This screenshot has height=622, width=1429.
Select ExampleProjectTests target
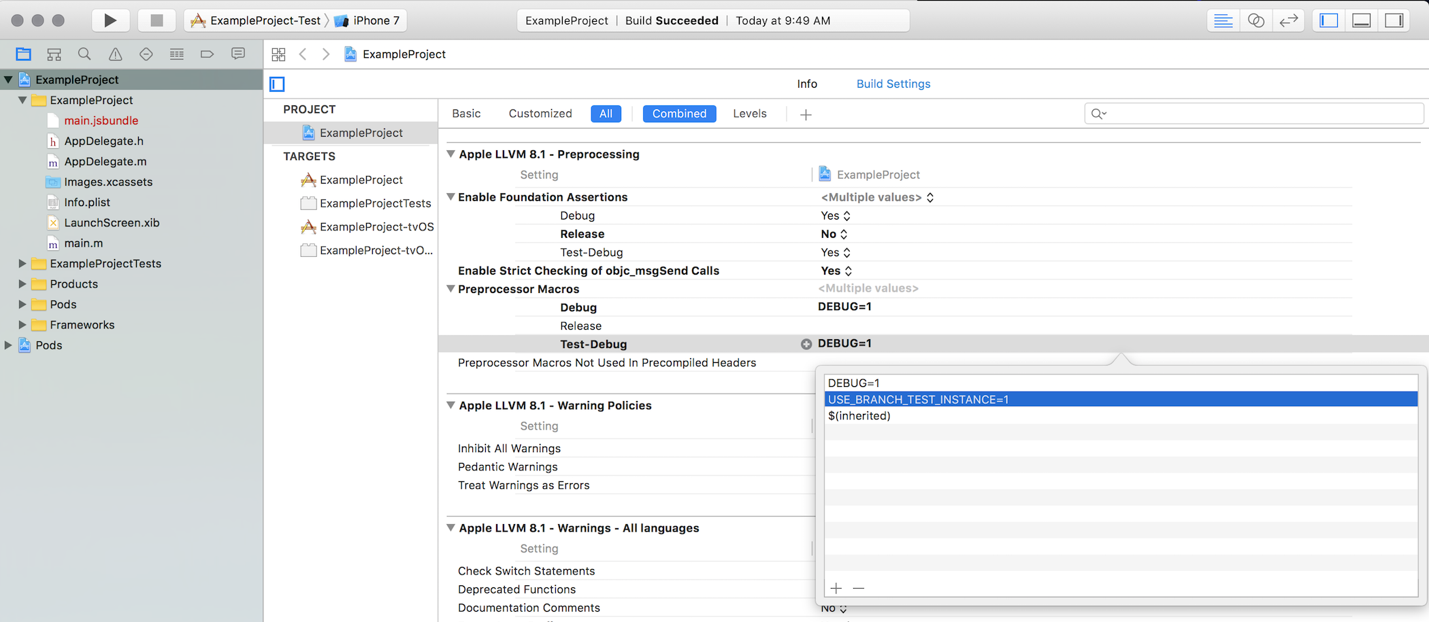pyautogui.click(x=375, y=203)
